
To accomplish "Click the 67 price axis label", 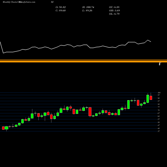I will click(159, 113).
